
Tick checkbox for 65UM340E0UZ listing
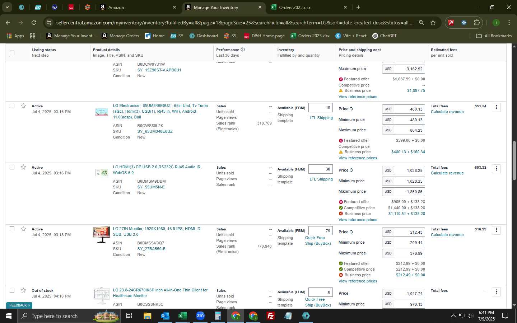(x=12, y=106)
